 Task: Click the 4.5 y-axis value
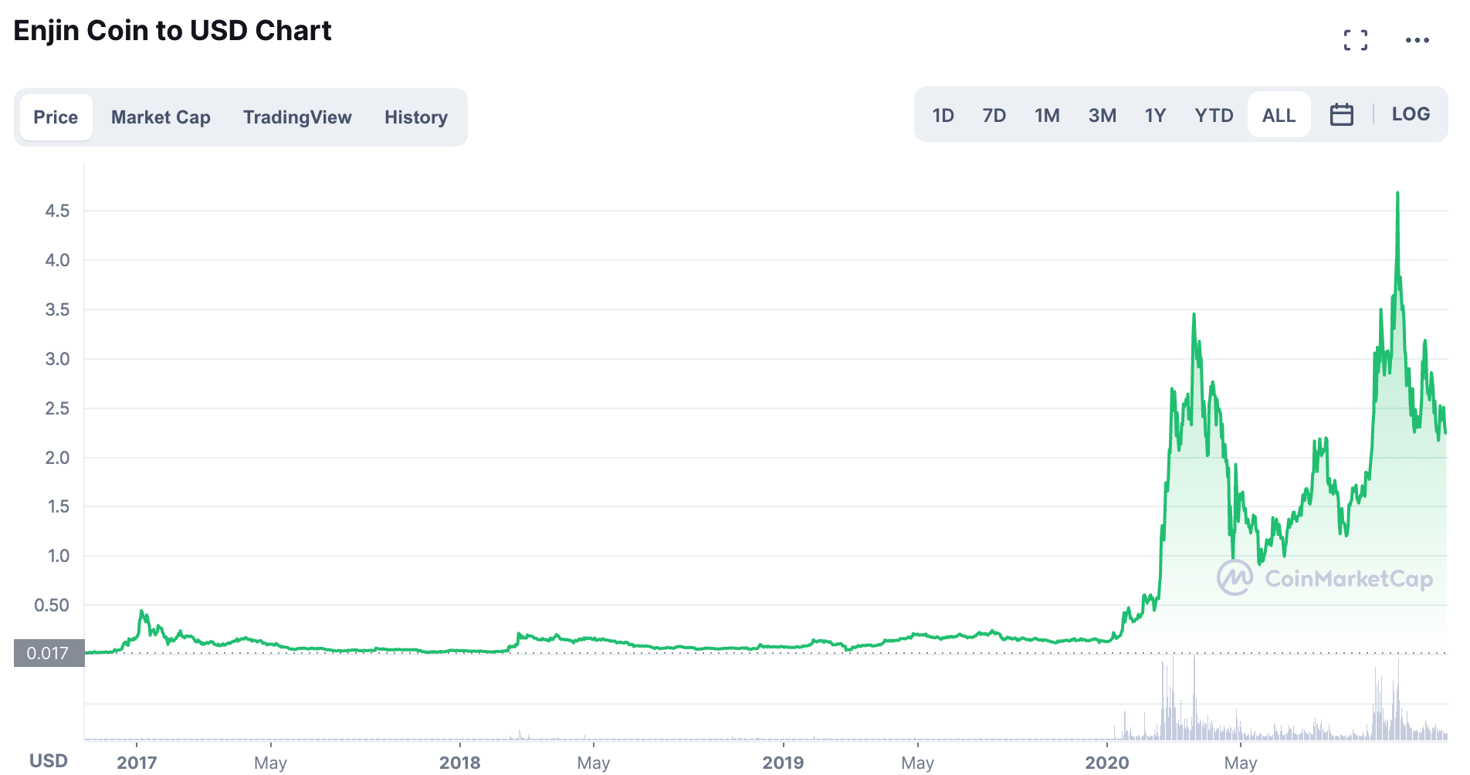coord(57,211)
